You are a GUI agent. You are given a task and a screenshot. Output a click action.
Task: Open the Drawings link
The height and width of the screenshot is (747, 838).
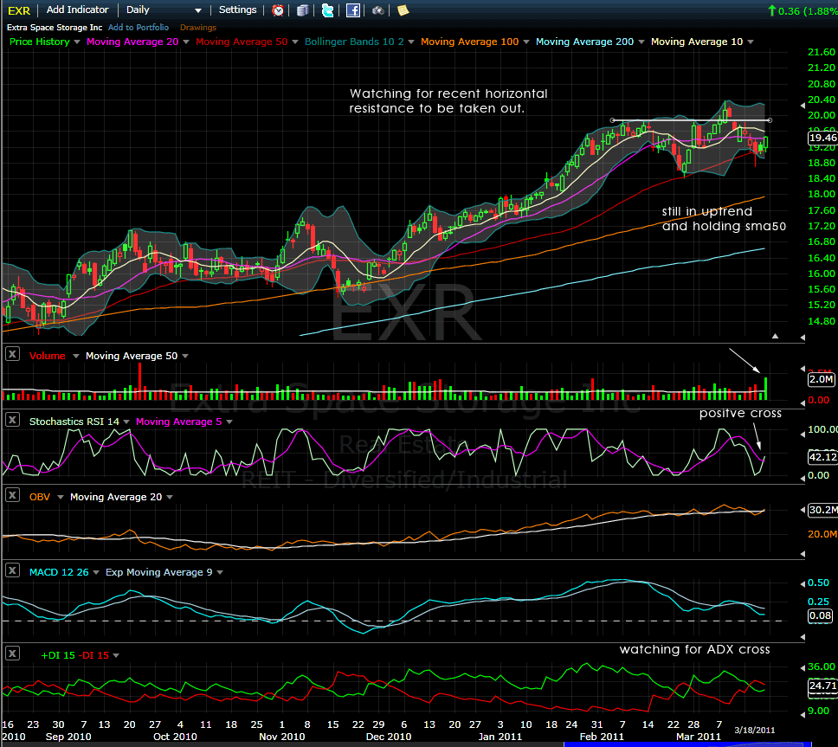pos(198,27)
